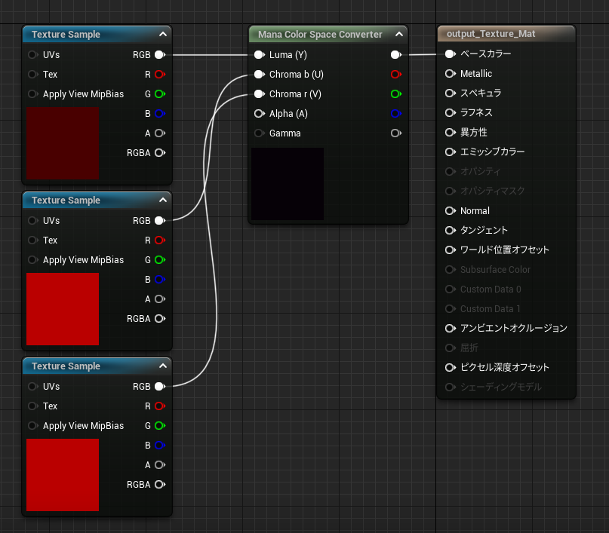Click the RGB output pin on the bottom Texture Sample
The image size is (609, 533).
pyautogui.click(x=160, y=386)
